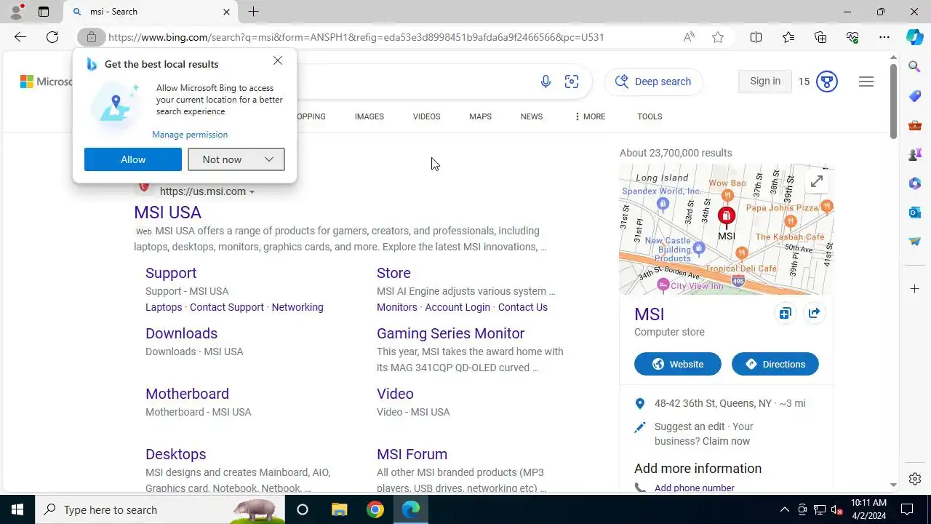This screenshot has height=524, width=931.
Task: Add a new app to sidebar
Action: point(915,289)
